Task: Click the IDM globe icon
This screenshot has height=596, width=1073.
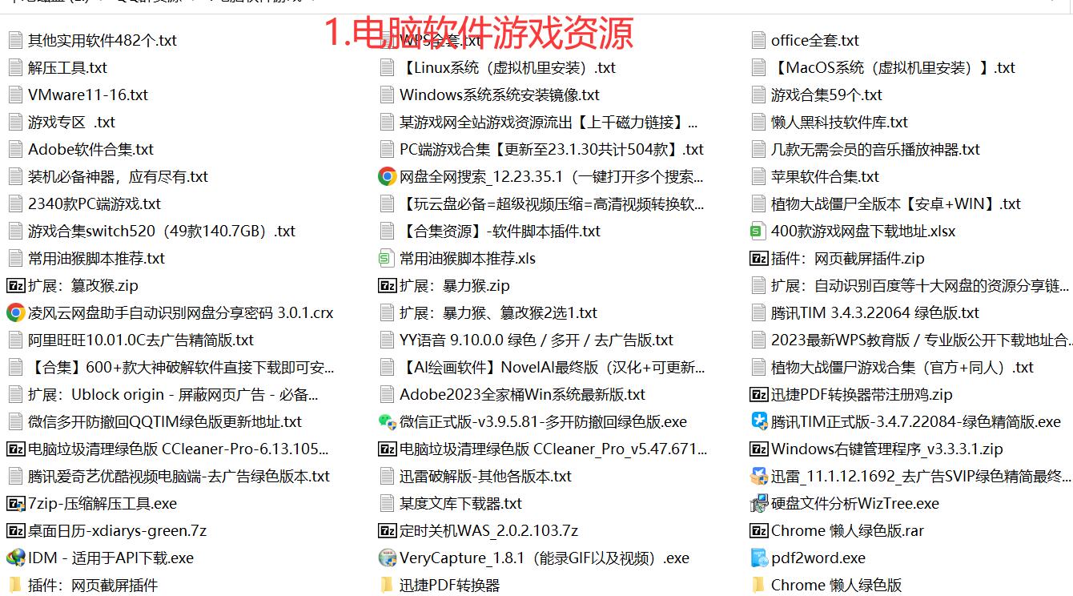Action: click(15, 558)
